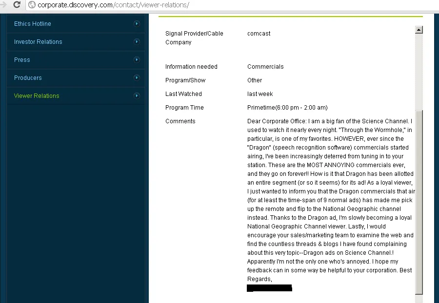
Task: Expand arrow next to Investor Relations
Action: [137, 41]
